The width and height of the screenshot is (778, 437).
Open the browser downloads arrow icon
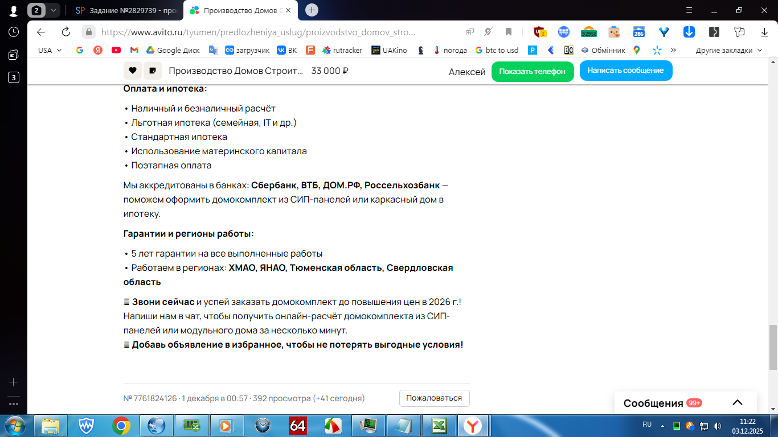coord(765,32)
